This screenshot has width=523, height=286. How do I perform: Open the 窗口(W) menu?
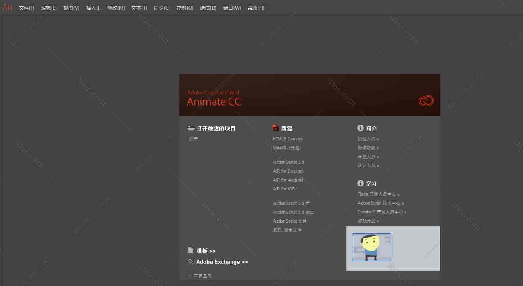click(x=231, y=8)
